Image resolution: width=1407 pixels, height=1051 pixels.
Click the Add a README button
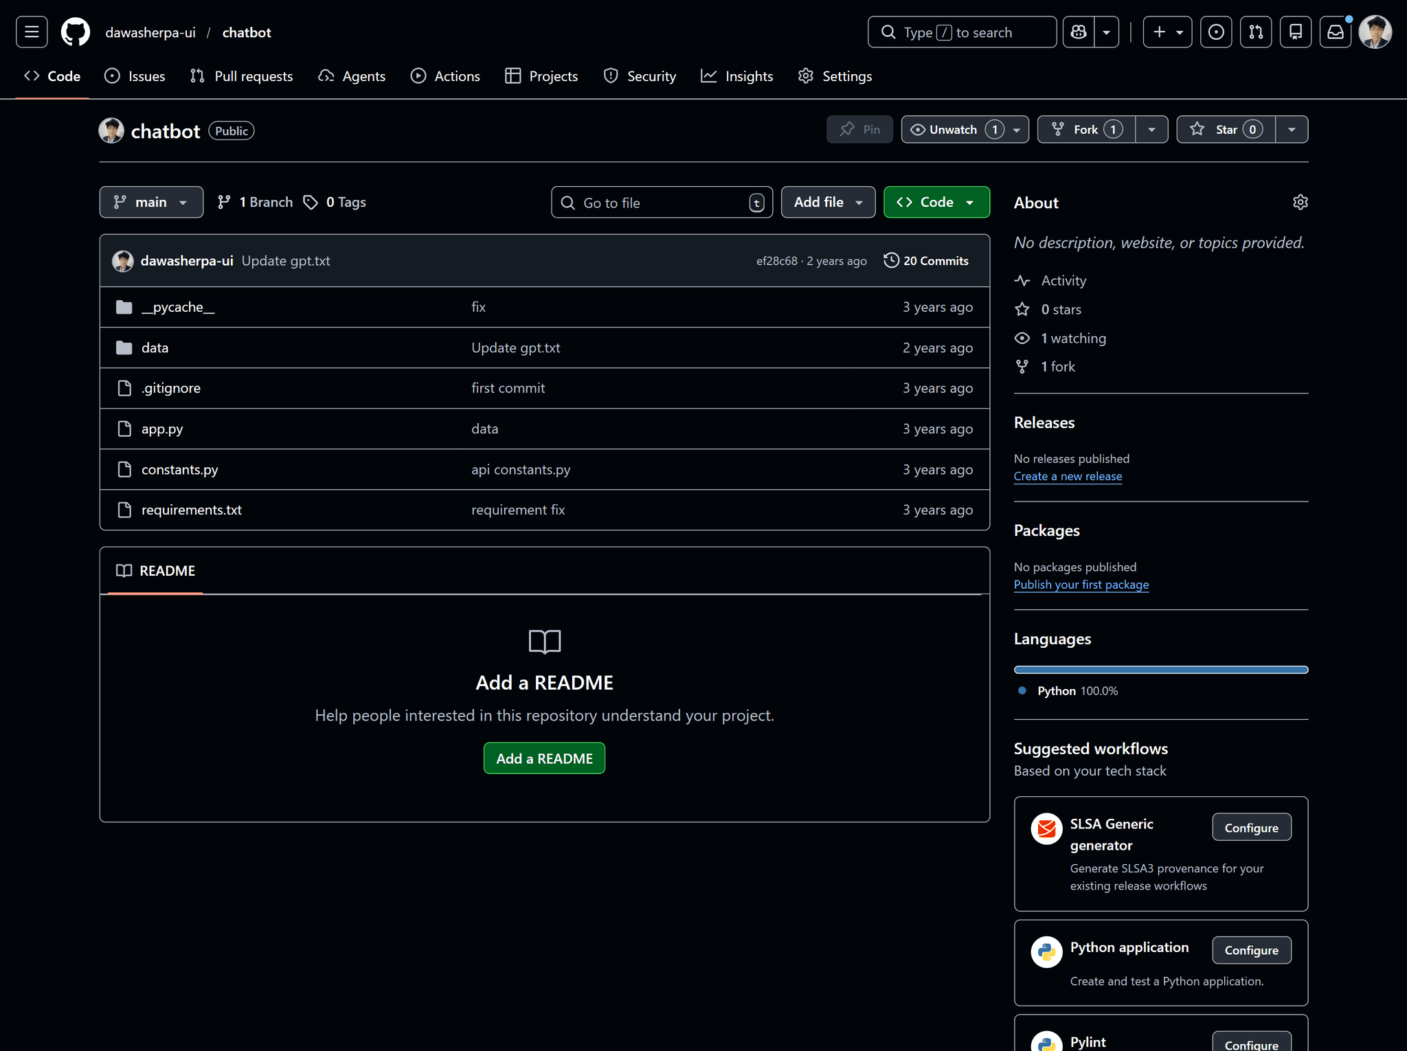(x=544, y=758)
